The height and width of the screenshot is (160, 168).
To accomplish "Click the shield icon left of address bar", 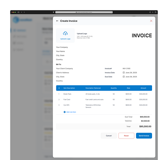I will (x=53, y=12).
